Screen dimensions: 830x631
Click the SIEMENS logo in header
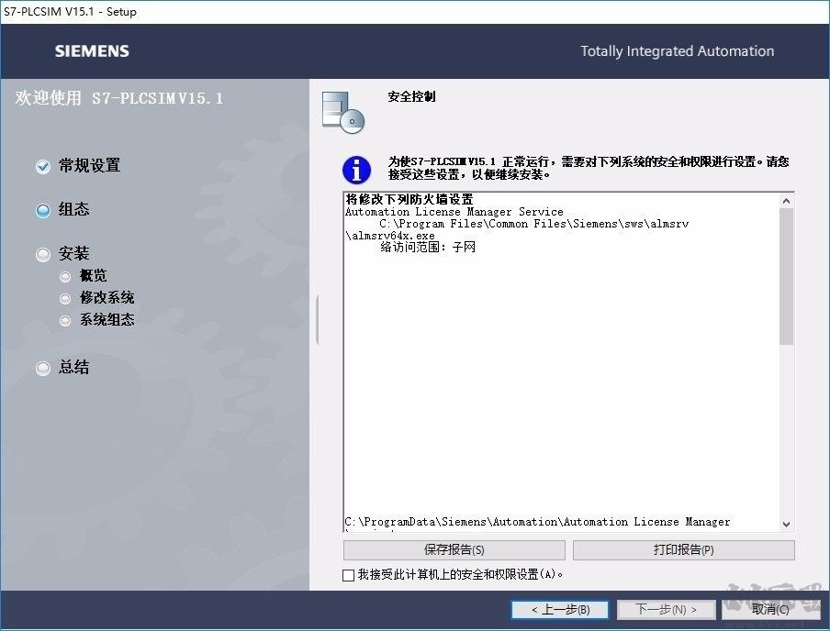click(92, 50)
